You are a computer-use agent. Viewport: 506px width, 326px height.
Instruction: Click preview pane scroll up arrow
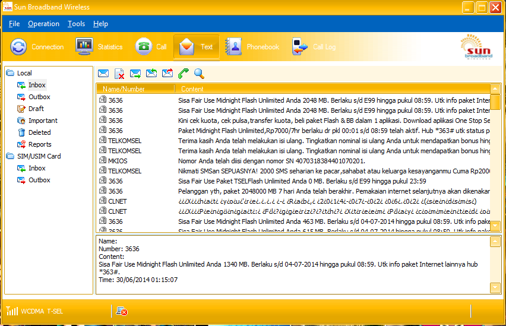click(x=495, y=242)
